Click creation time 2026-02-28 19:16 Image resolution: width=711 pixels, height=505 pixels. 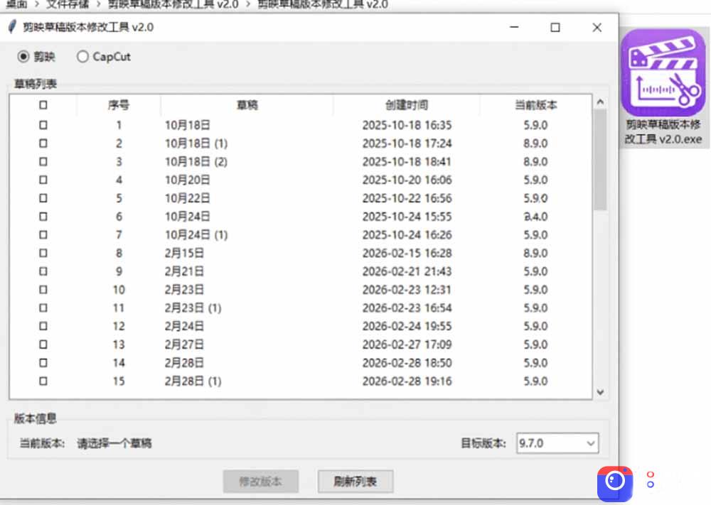[407, 381]
